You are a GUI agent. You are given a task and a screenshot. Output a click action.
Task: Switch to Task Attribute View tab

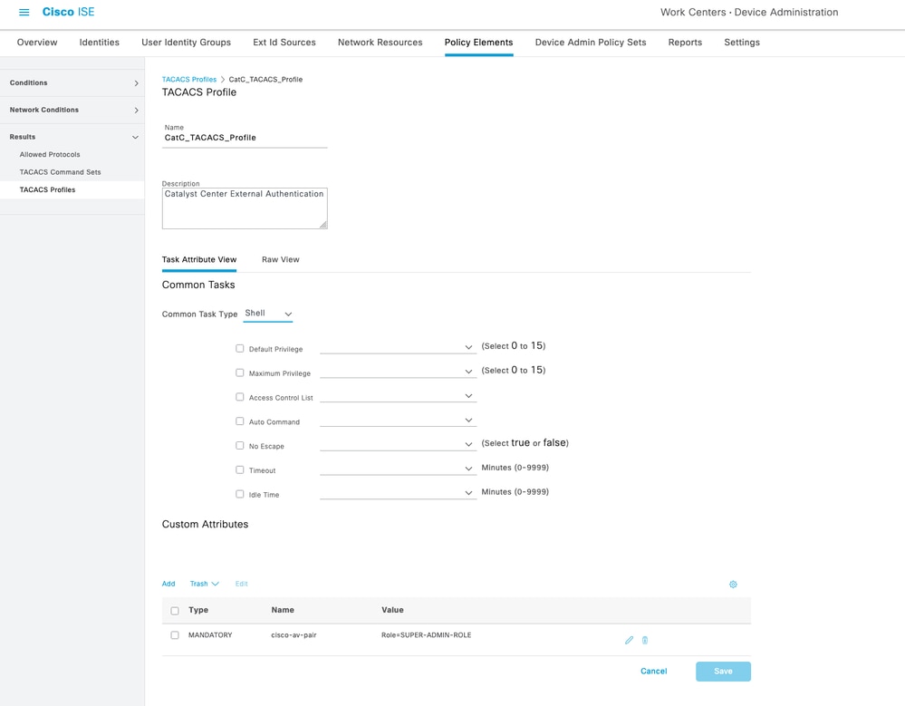199,260
